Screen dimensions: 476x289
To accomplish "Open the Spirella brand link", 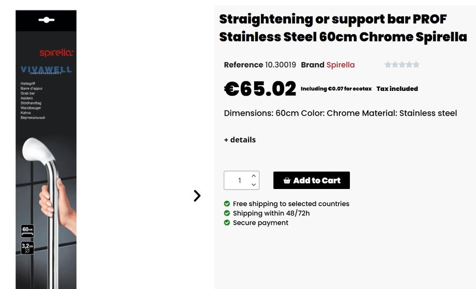I will tap(340, 65).
